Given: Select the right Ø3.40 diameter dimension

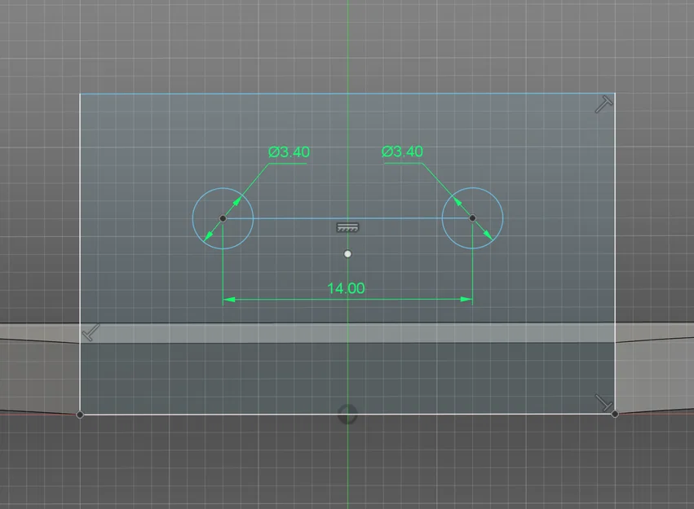Looking at the screenshot, I should 402,151.
